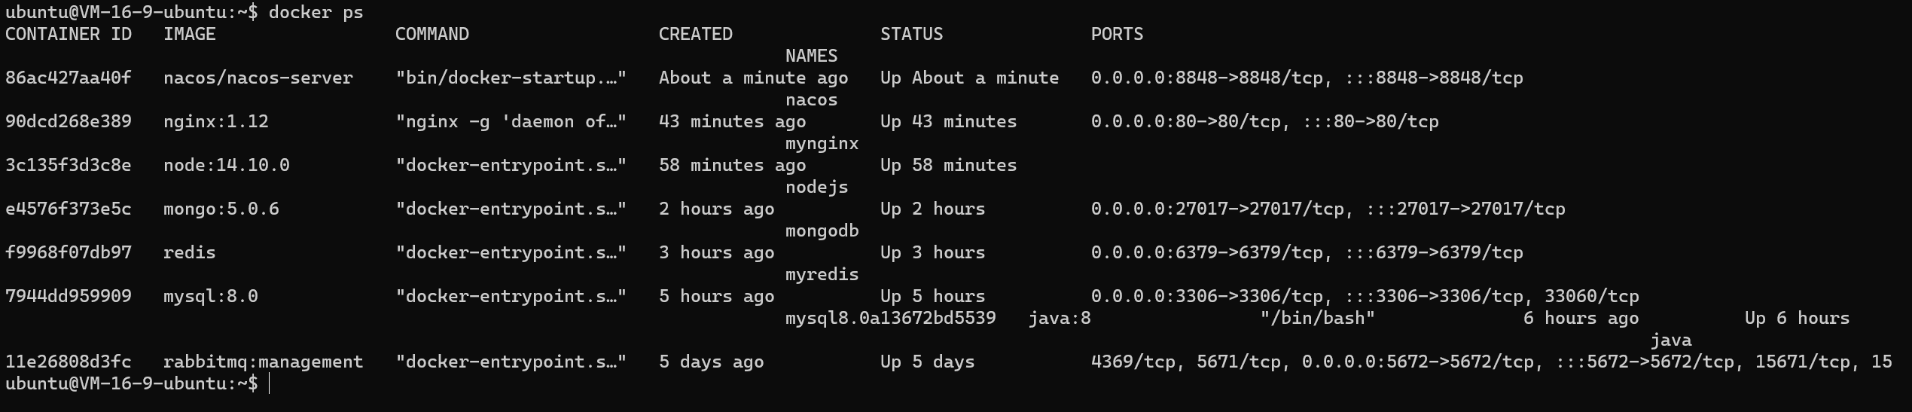
Task: Click the NAMES column header
Action: click(x=811, y=56)
